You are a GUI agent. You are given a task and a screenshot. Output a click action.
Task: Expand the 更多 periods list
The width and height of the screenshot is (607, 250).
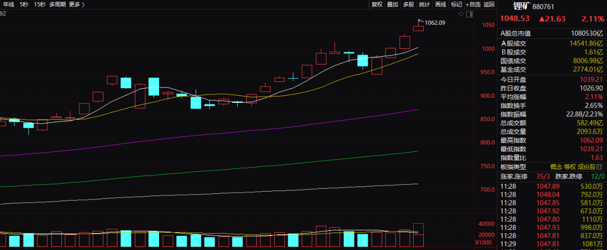[77, 4]
